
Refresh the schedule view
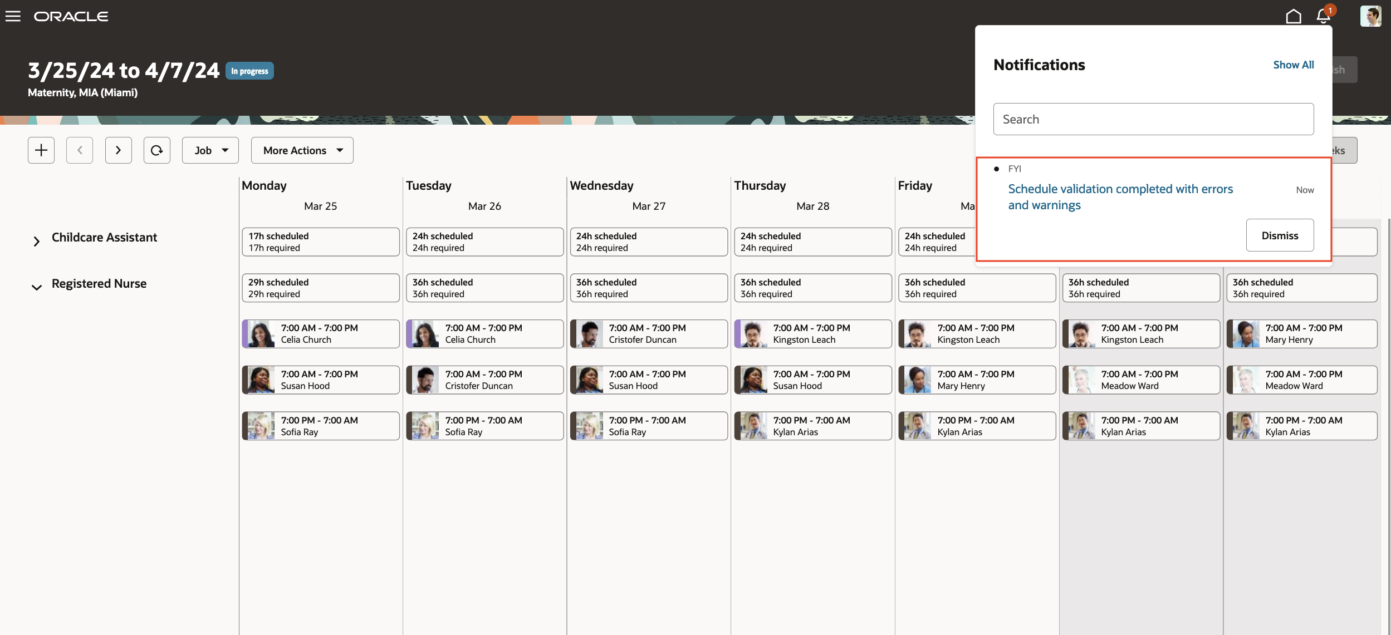coord(156,150)
